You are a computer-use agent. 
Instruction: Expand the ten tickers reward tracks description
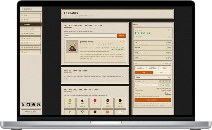[x=109, y=96]
